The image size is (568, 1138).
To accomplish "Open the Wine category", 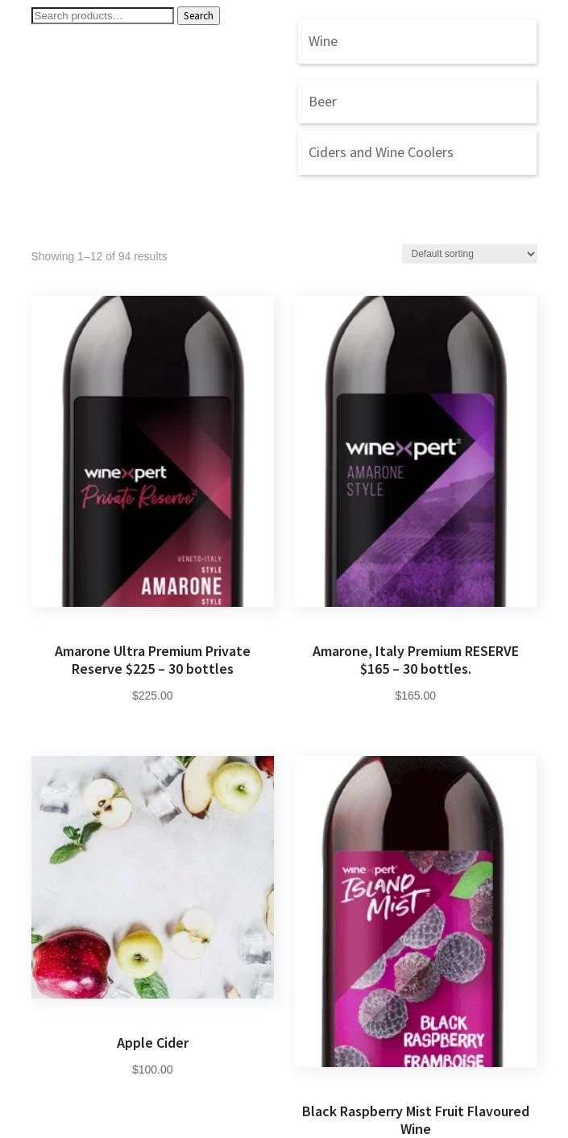I will pos(417,41).
